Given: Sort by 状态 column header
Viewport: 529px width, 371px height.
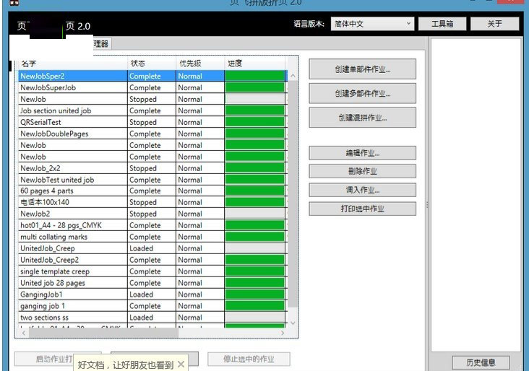Looking at the screenshot, I should [x=152, y=64].
